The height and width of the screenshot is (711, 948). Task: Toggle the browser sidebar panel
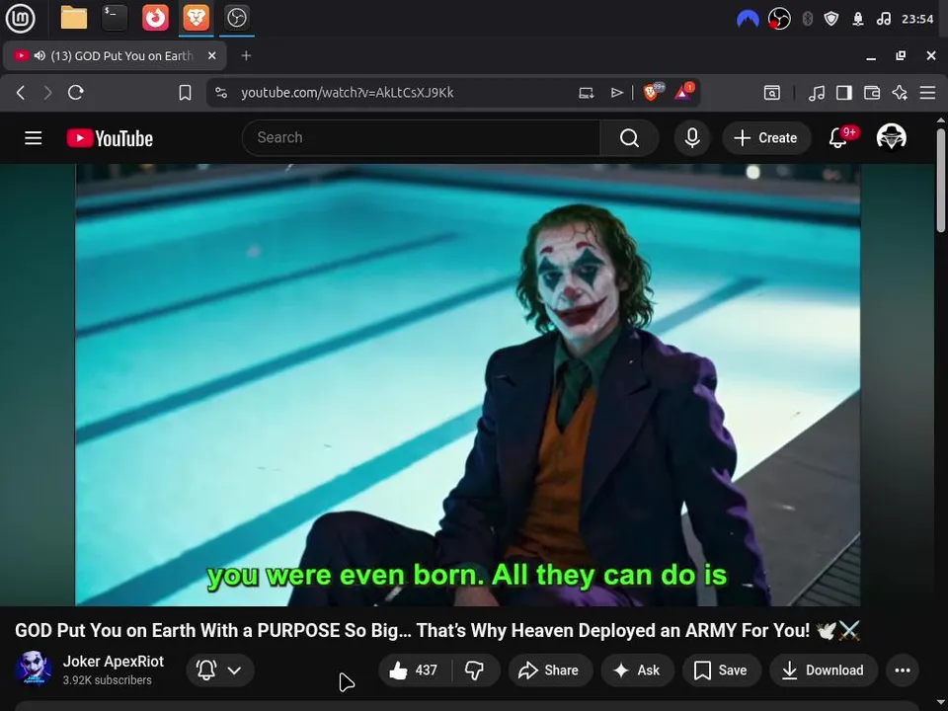tap(844, 93)
